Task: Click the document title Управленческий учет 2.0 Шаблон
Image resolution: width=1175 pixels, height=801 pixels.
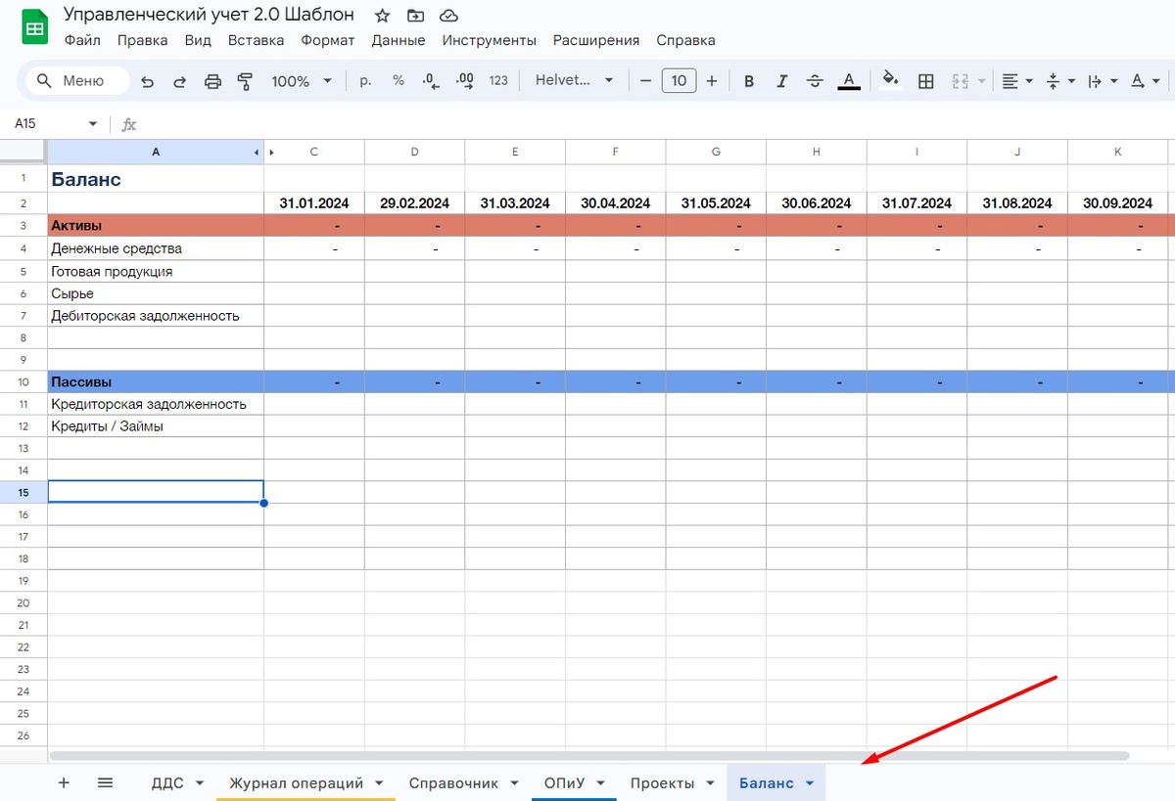Action: (x=210, y=16)
